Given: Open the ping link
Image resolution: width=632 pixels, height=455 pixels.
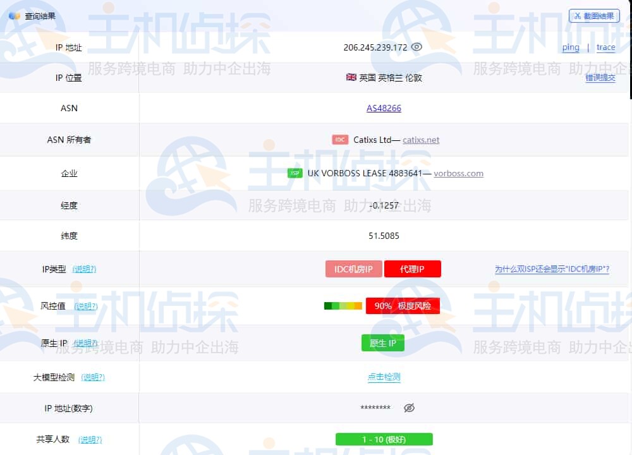Looking at the screenshot, I should click(x=570, y=47).
